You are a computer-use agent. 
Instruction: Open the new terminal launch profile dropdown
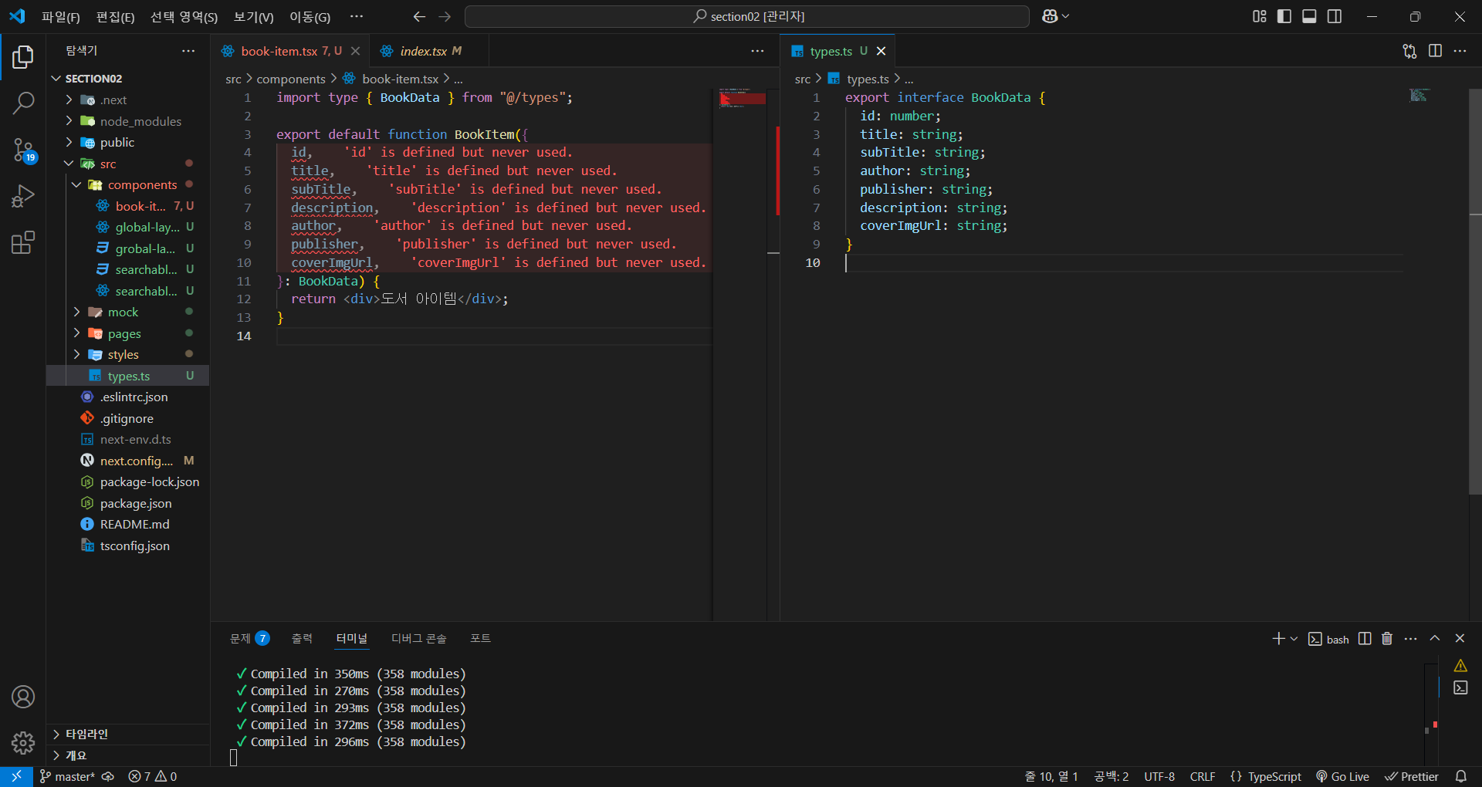(x=1294, y=639)
